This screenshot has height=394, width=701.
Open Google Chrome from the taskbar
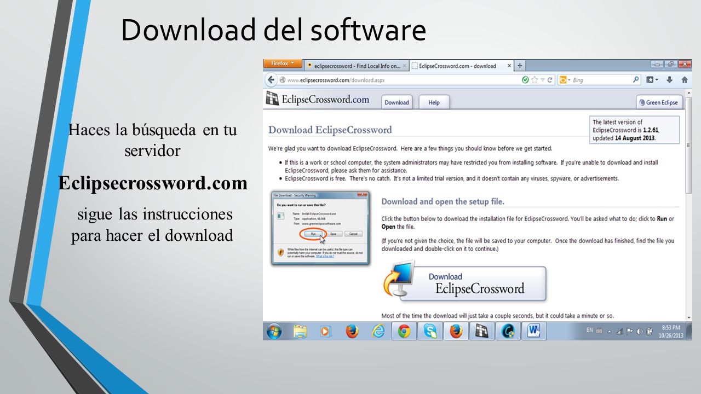[x=404, y=331]
